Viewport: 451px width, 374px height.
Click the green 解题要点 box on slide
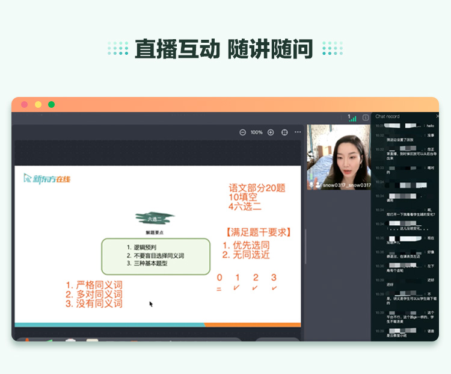point(156,256)
